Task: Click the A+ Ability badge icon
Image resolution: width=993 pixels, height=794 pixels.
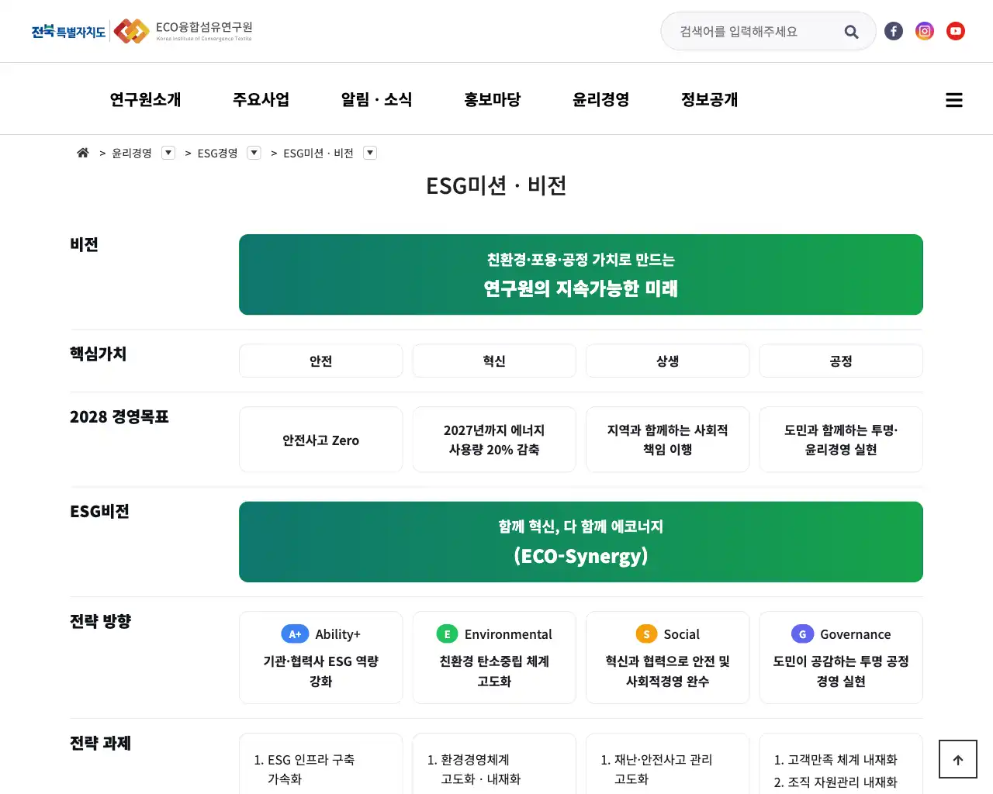Action: 295,634
